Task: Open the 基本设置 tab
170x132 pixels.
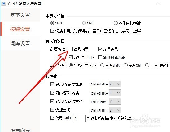Action: [20, 15]
